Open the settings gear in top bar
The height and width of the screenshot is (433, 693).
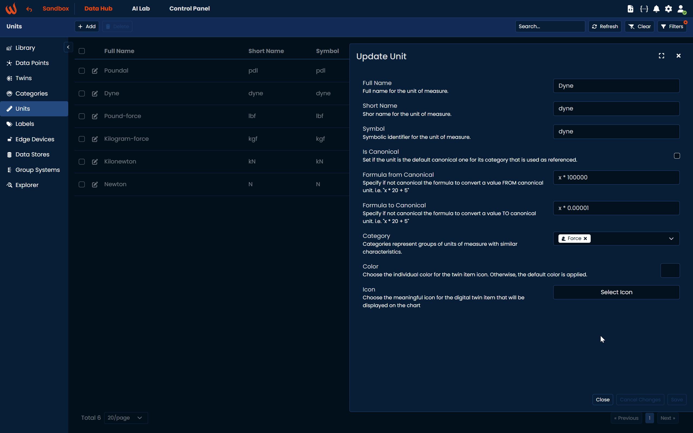tap(668, 9)
